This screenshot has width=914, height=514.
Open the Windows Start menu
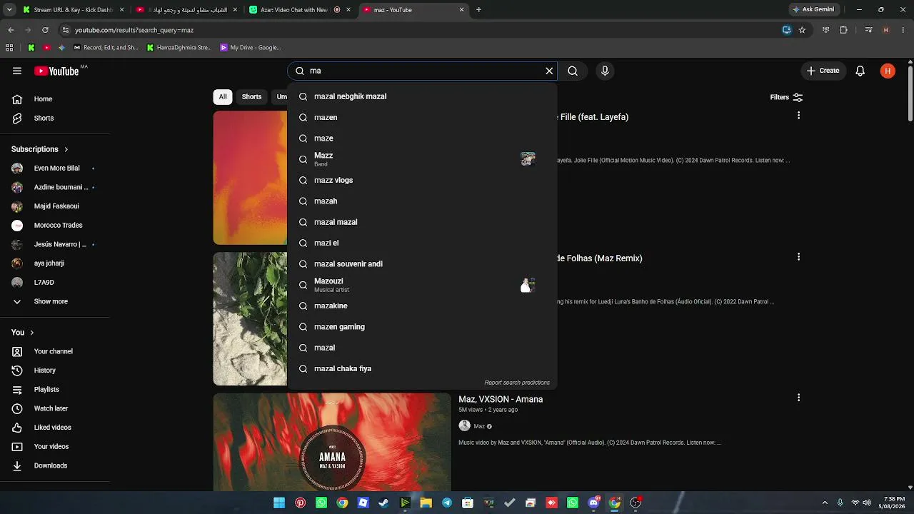(x=279, y=503)
